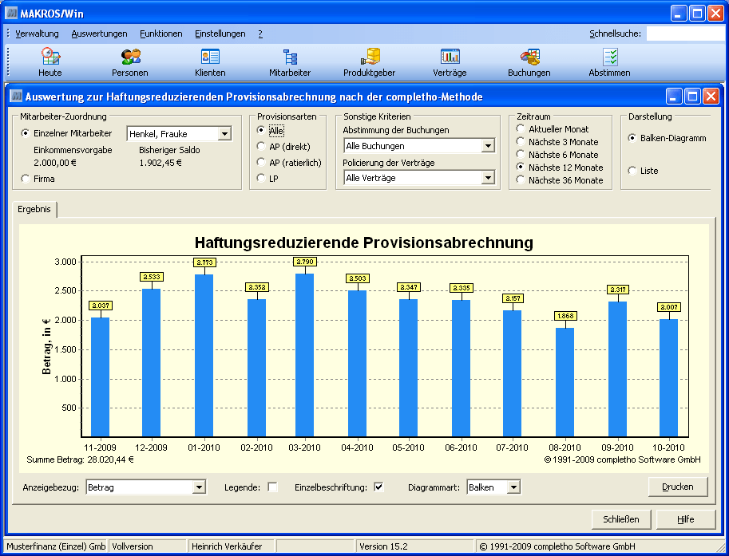Click the Einkommensvorgabe value 2.000,00 €
This screenshot has height=556, width=729.
55,163
